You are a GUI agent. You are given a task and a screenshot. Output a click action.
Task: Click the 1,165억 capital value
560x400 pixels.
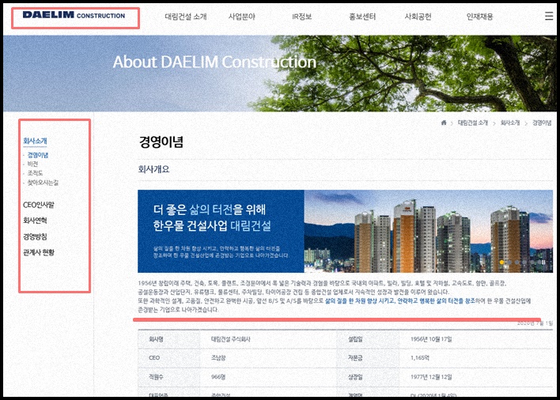(420, 357)
